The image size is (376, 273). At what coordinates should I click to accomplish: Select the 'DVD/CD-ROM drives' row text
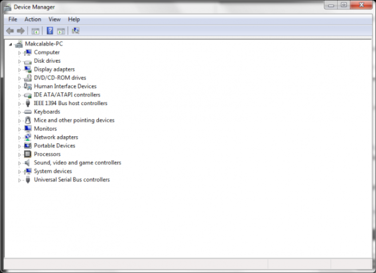(60, 77)
